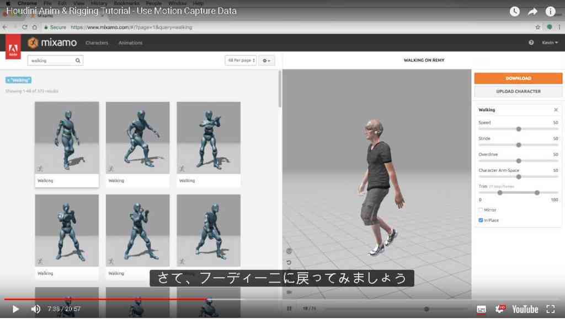Viewport: 565px width, 319px height.
Task: Pause the mixamo animation preview
Action: click(289, 309)
